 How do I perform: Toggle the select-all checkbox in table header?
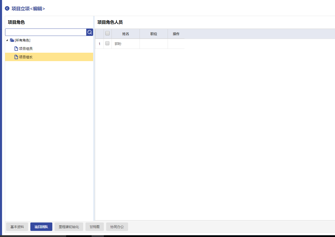click(107, 33)
